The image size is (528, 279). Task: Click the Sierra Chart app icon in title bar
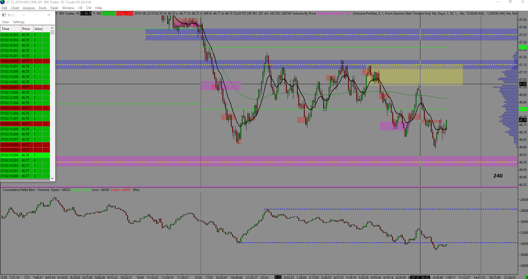pos(2,2)
